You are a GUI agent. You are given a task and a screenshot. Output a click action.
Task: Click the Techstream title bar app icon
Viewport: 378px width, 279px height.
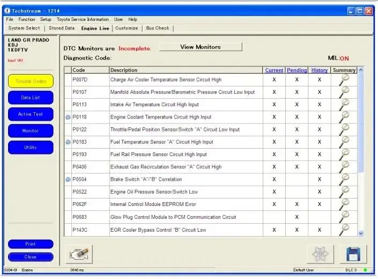(x=7, y=11)
